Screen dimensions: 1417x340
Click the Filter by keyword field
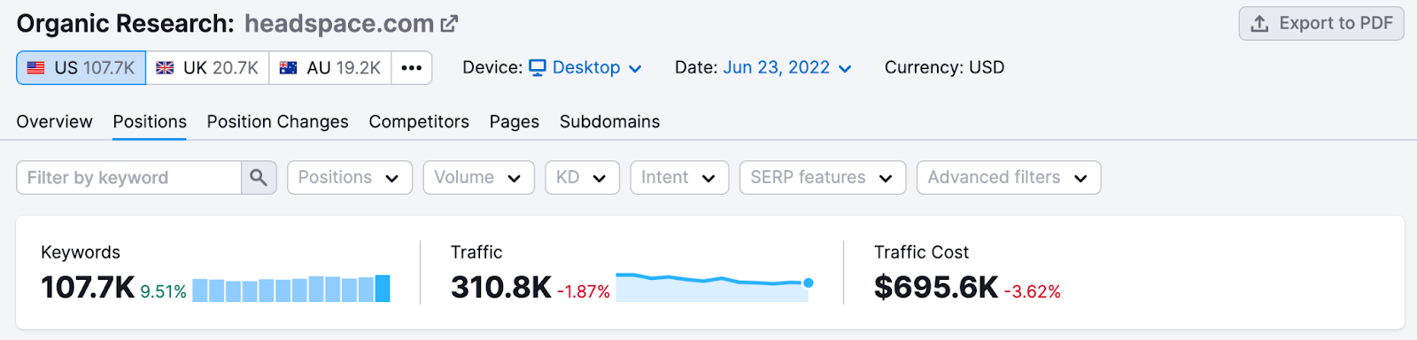(x=129, y=178)
